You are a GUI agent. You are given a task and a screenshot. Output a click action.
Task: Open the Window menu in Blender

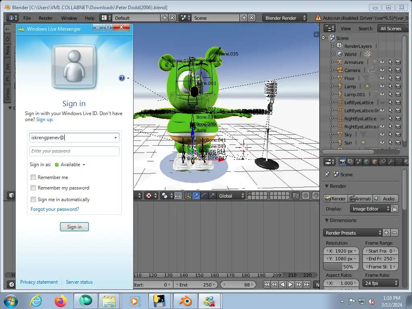tap(69, 18)
